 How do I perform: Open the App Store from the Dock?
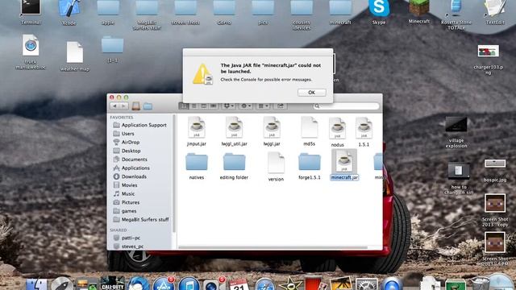tap(164, 284)
